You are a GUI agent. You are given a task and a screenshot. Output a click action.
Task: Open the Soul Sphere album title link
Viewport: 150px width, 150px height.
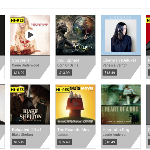(x=68, y=60)
